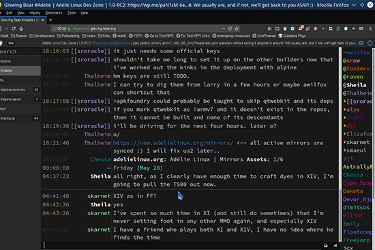Screen dimensions: 375x250
Task: Click the disconnect power icon
Action: pos(370,43)
